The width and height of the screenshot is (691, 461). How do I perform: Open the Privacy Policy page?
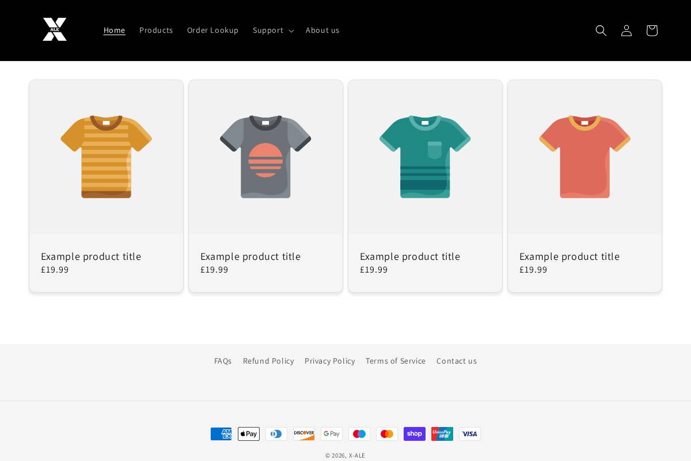point(329,361)
